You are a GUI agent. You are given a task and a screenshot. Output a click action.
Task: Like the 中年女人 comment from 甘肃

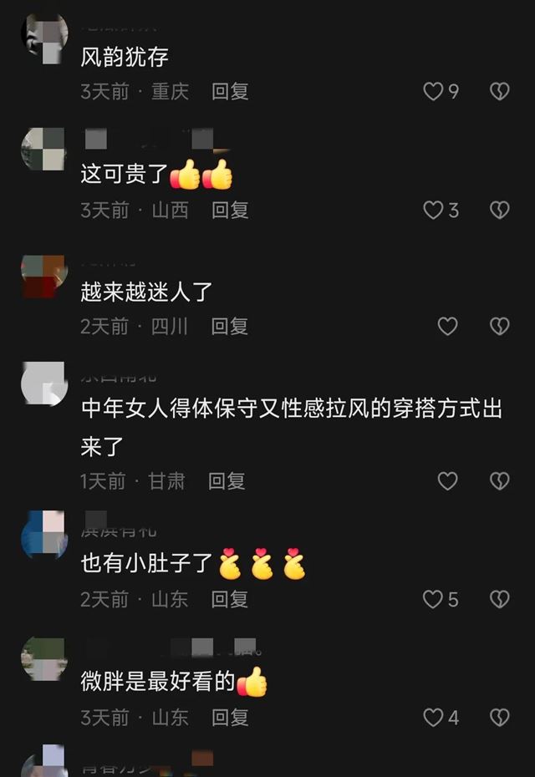[x=447, y=480]
